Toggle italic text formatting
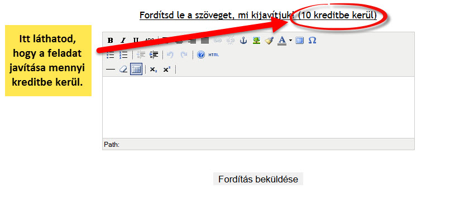The image size is (450, 203). pyautogui.click(x=123, y=41)
